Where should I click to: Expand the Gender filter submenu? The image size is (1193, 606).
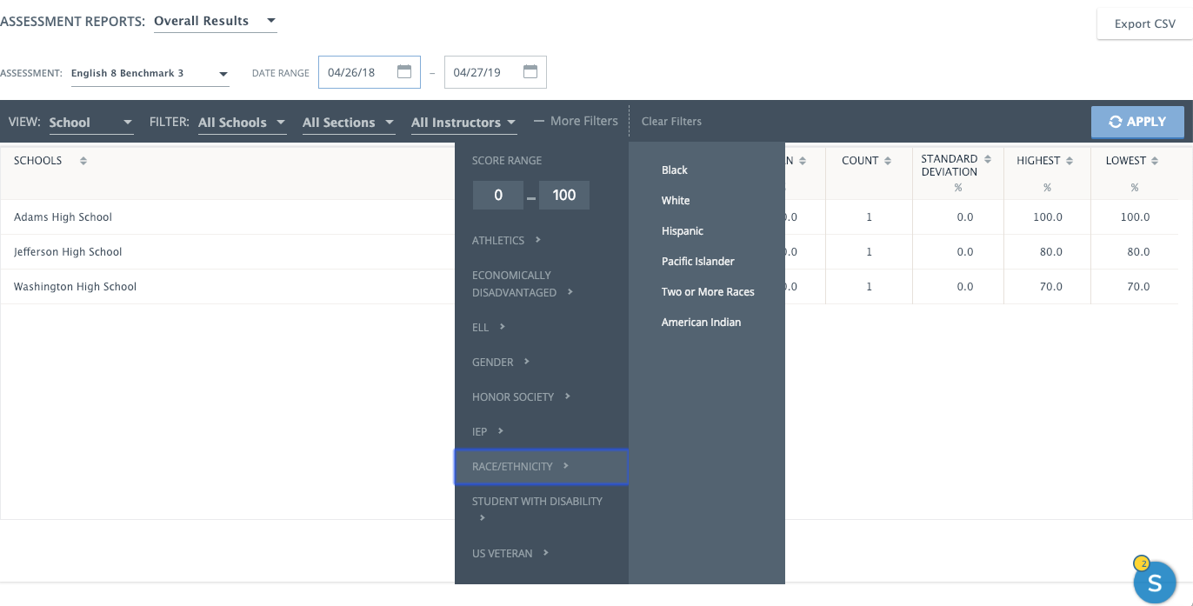[x=501, y=362]
